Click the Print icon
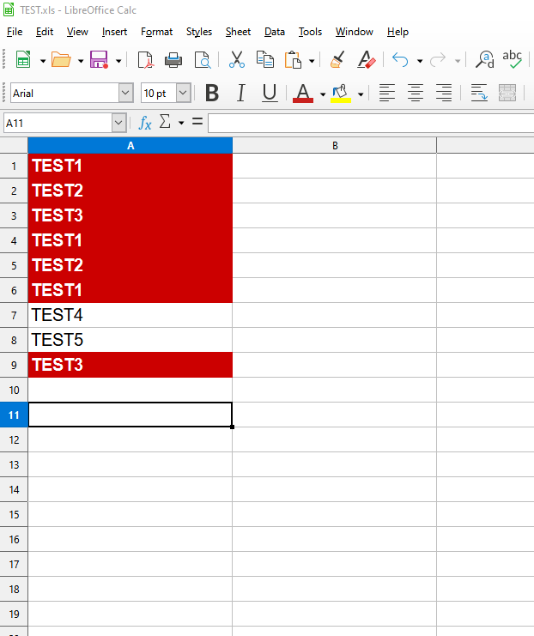 click(x=173, y=60)
